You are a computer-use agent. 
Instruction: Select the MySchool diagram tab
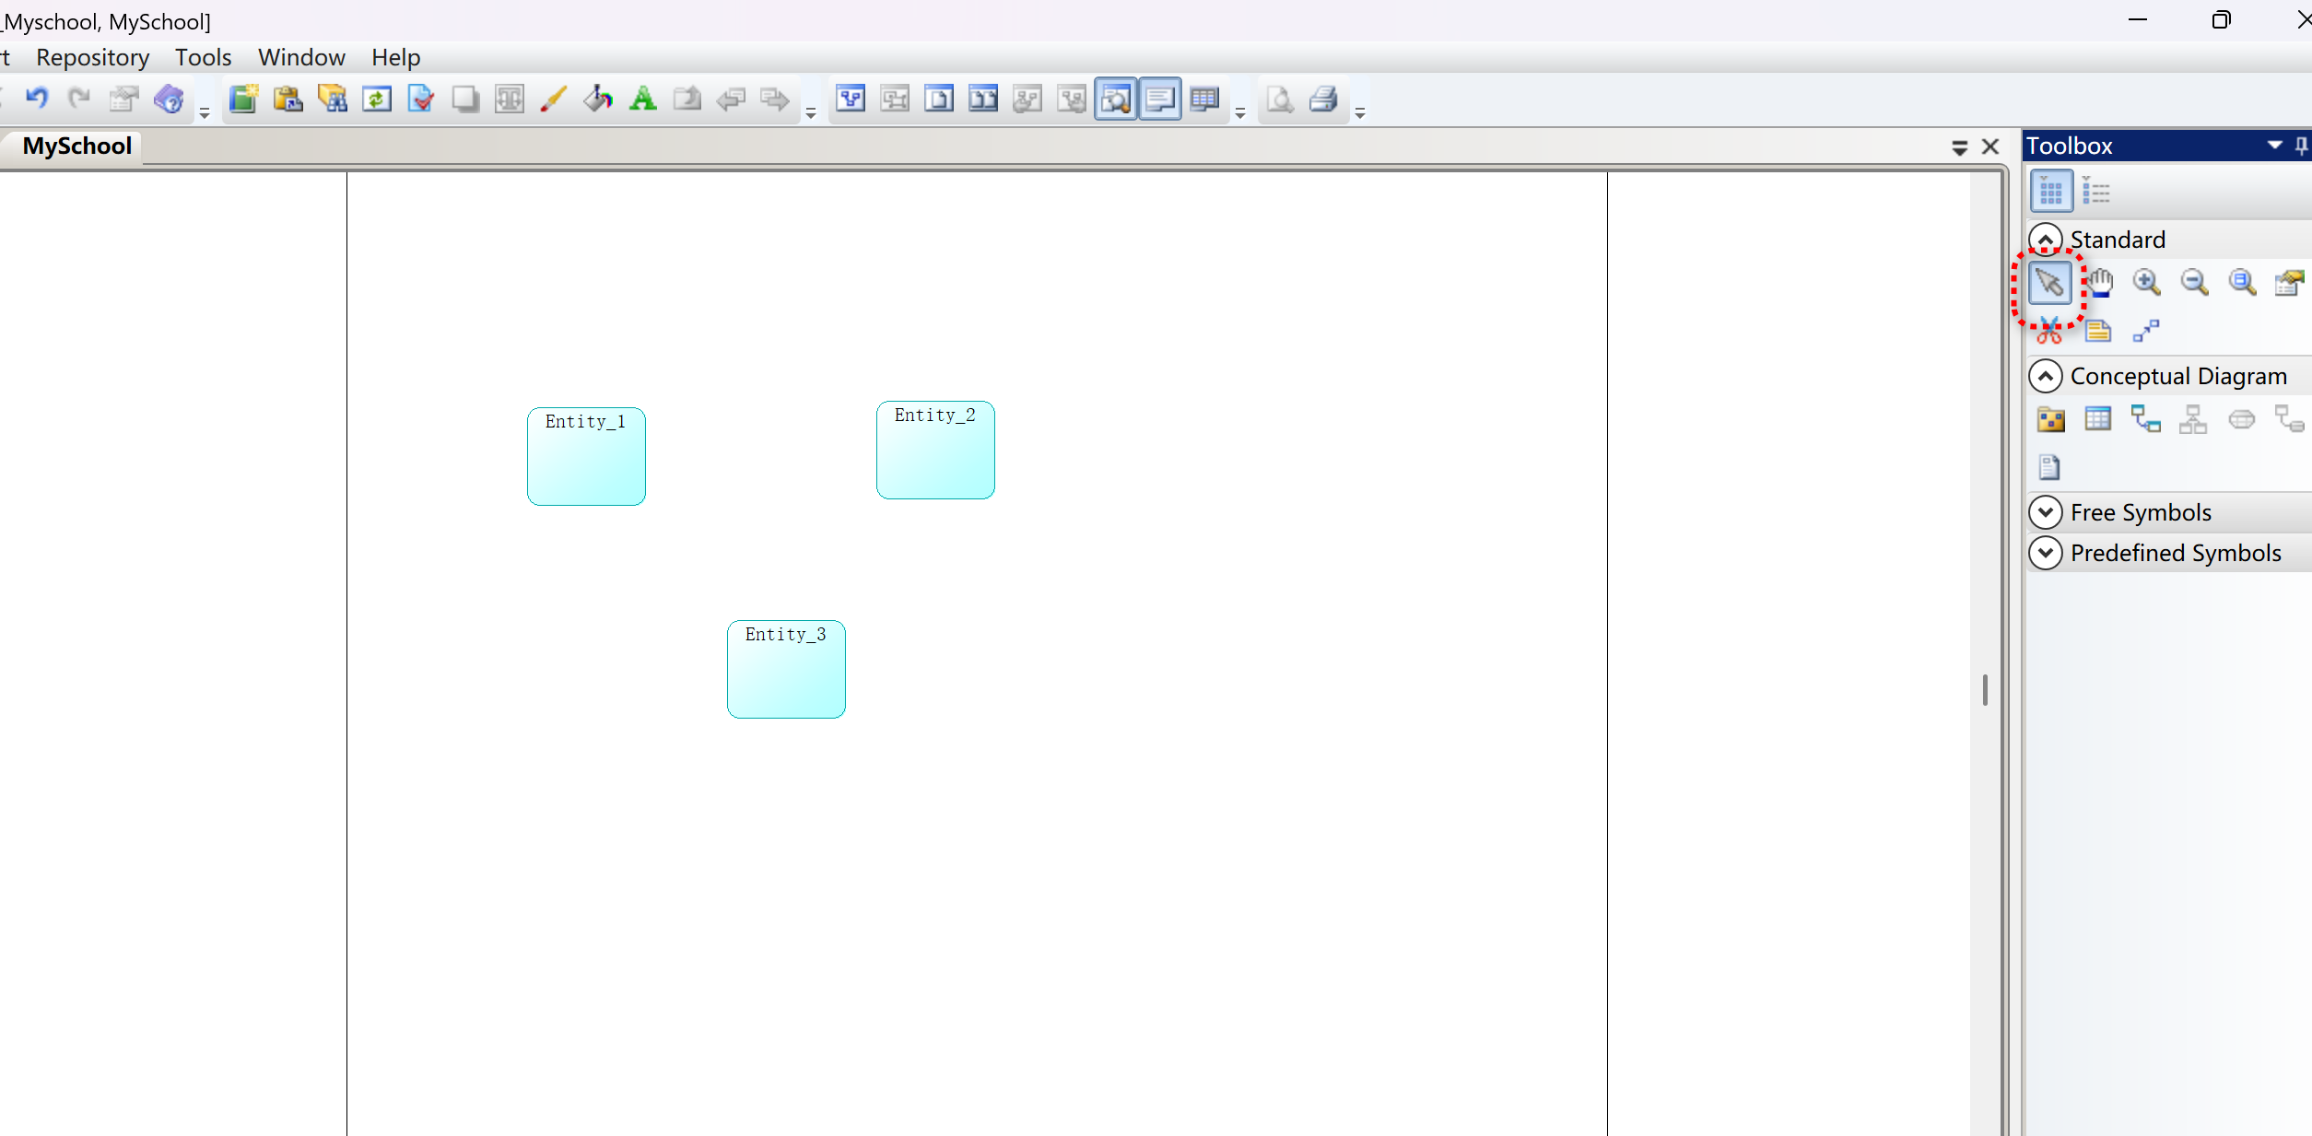[x=76, y=146]
